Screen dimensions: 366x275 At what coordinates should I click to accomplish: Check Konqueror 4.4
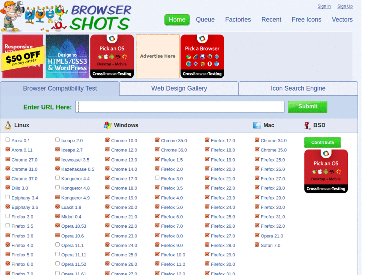(x=58, y=178)
